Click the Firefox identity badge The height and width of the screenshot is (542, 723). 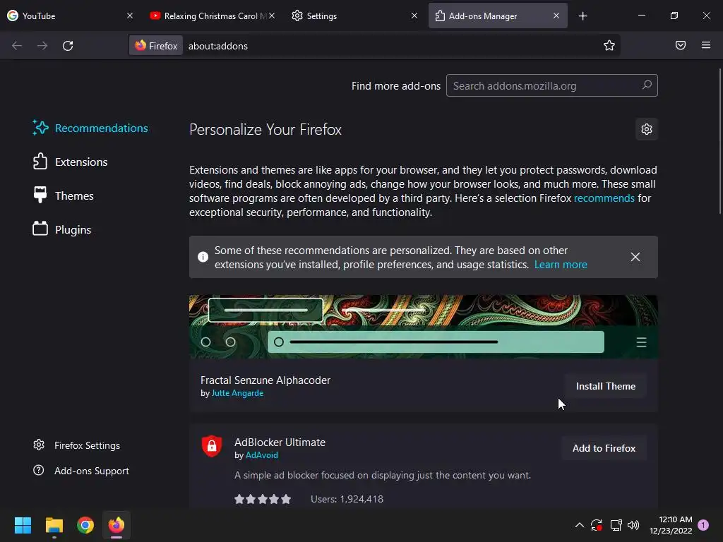(x=156, y=46)
